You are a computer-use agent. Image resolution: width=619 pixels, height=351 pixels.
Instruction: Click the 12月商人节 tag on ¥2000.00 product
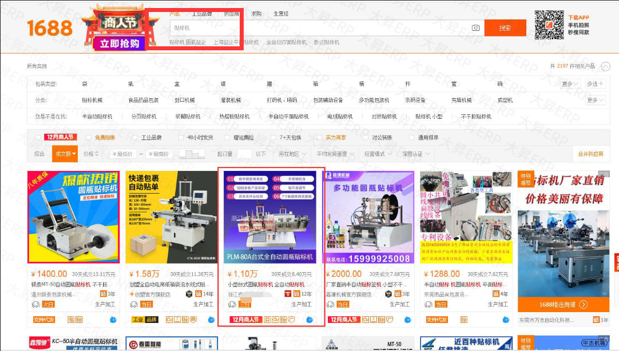343,320
